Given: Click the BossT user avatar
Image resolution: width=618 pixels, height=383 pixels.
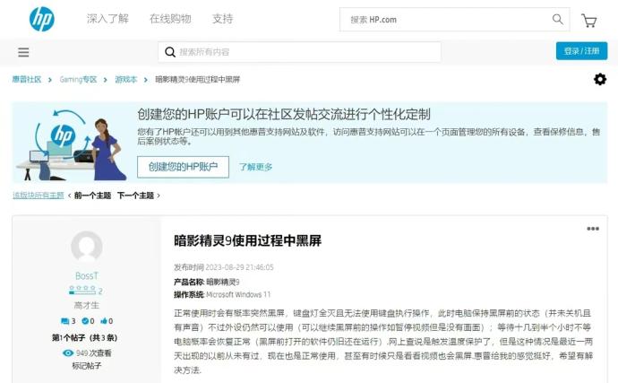Looking at the screenshot, I should coord(87,247).
